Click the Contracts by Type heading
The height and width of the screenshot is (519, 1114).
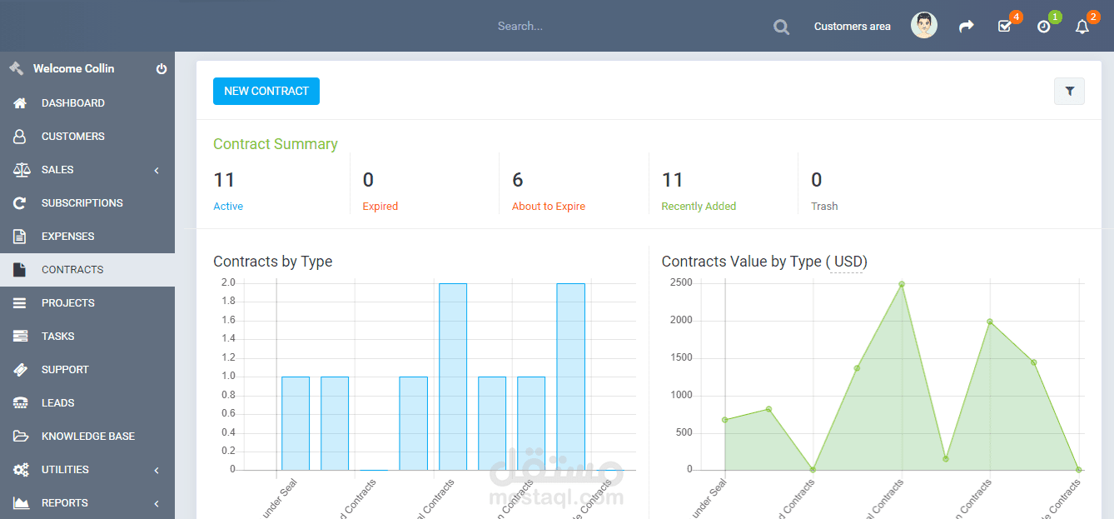tap(273, 262)
